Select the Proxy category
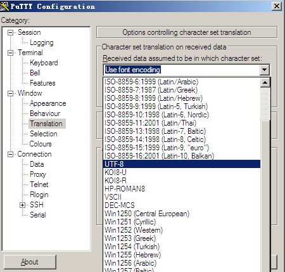 tap(38, 174)
